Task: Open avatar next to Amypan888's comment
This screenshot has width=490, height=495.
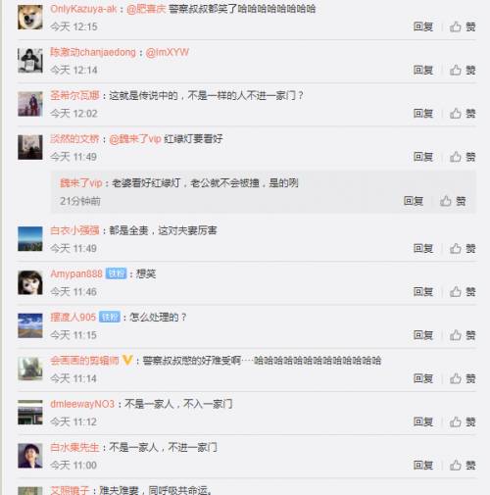Action: pos(30,282)
